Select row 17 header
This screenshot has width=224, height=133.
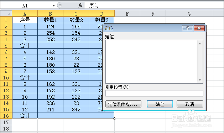6,122
